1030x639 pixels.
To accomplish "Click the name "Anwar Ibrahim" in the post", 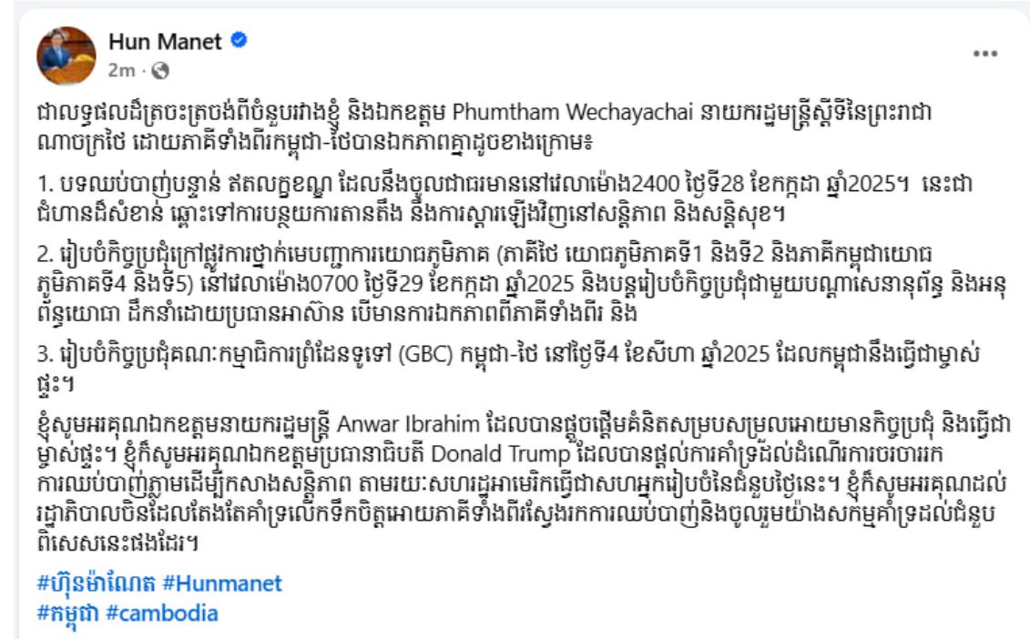I will (x=408, y=423).
